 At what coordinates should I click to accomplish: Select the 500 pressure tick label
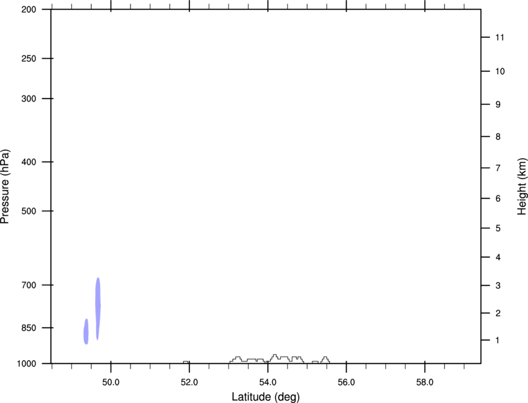(29, 211)
